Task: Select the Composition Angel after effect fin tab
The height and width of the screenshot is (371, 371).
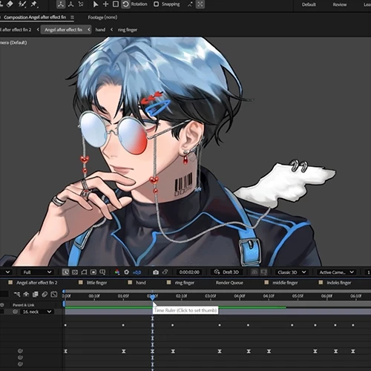Action: coord(35,17)
